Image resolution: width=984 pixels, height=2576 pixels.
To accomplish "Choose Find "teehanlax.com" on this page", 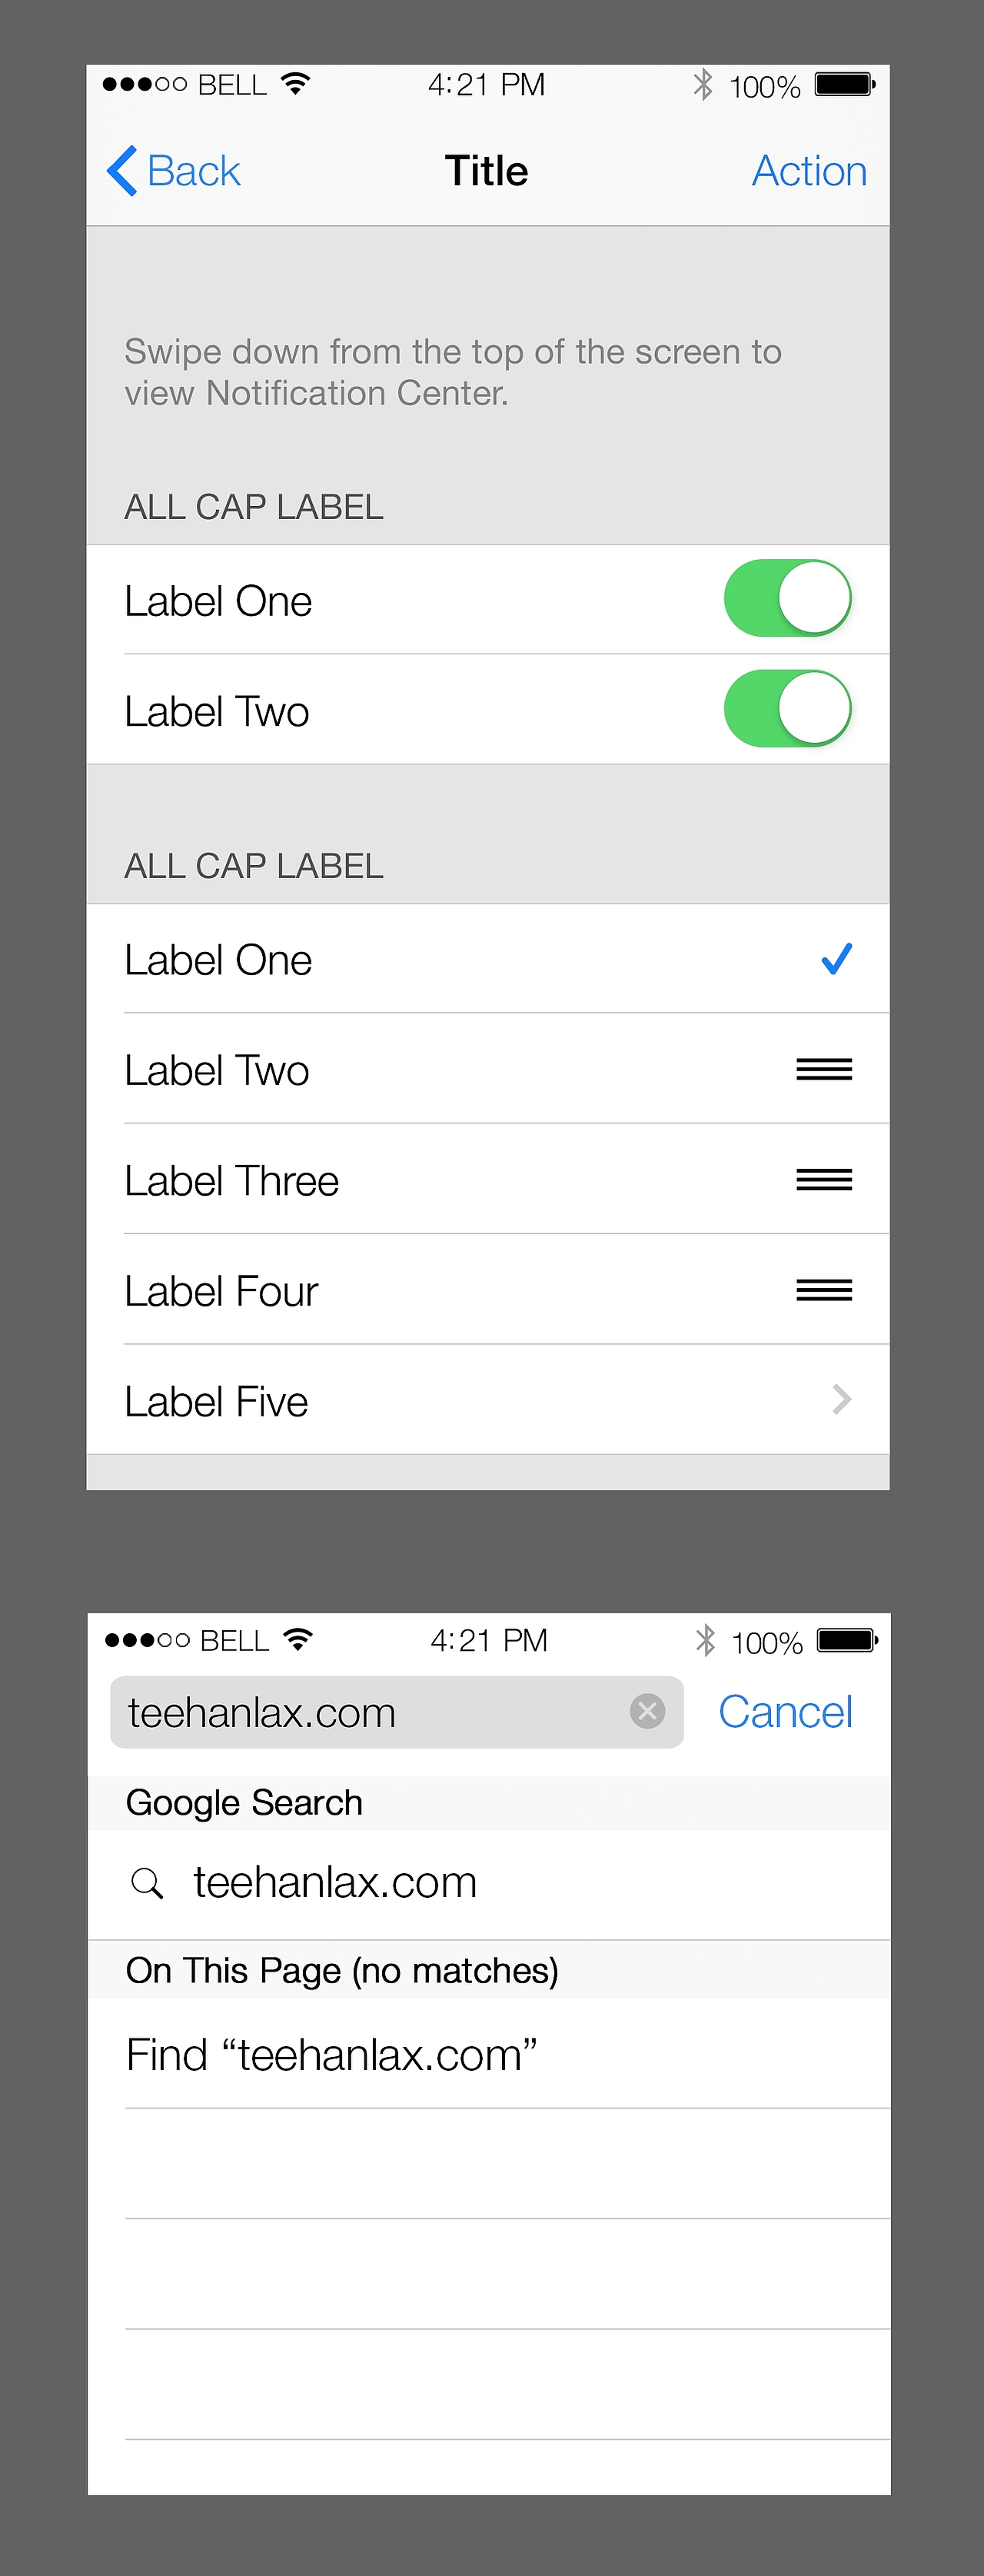I will point(331,2055).
